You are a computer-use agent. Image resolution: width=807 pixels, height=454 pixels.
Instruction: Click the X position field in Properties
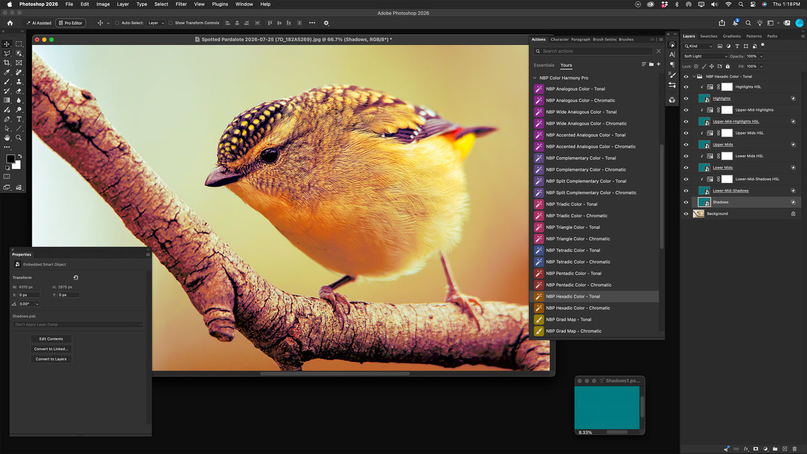tap(29, 295)
